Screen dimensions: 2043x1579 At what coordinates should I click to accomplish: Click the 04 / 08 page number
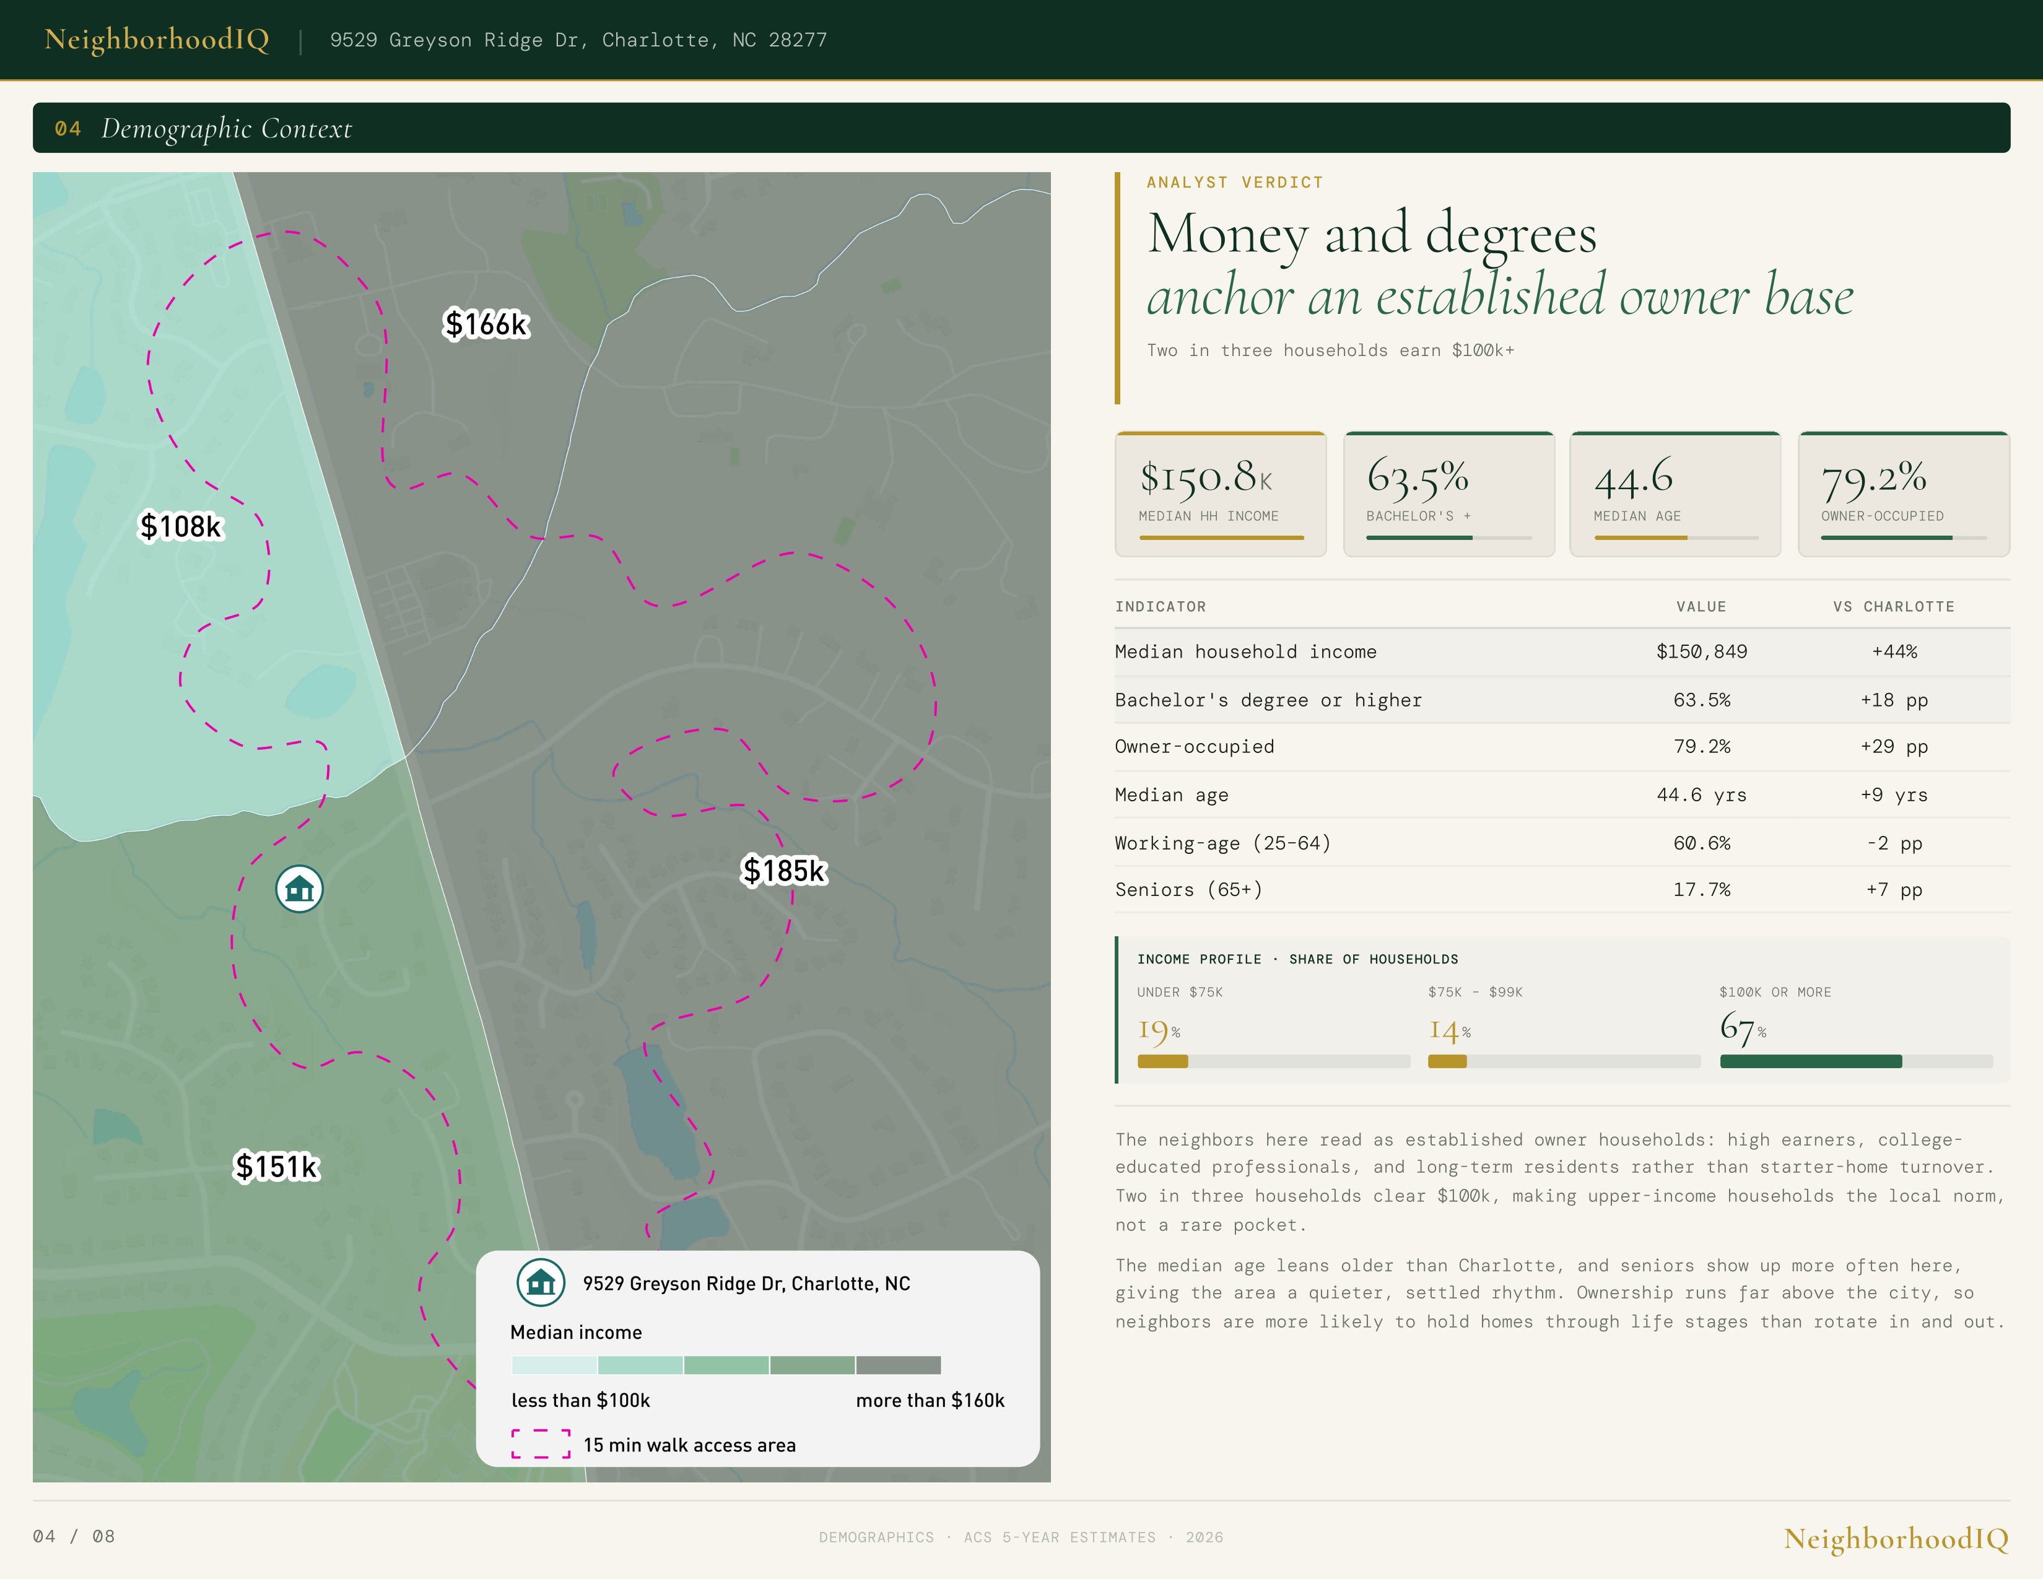click(x=74, y=1537)
